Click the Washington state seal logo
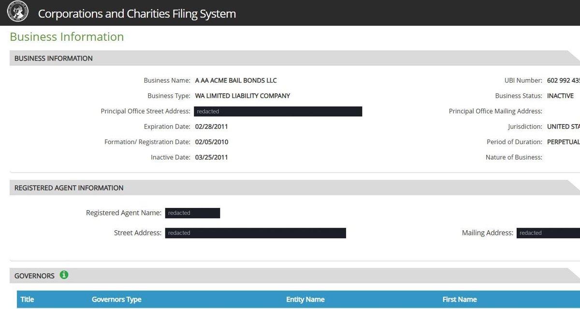Screen dimensions: 580x309 18,12
